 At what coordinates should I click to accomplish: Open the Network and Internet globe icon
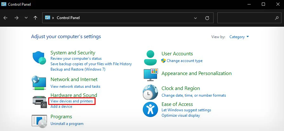pyautogui.click(x=39, y=83)
